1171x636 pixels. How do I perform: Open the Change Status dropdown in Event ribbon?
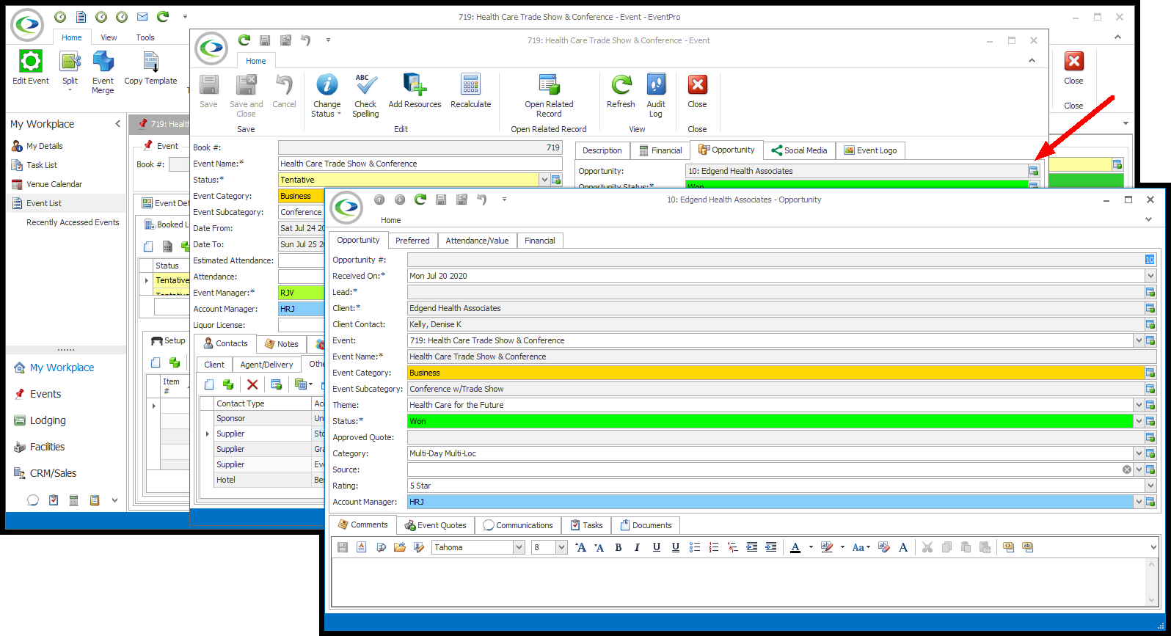[x=327, y=95]
